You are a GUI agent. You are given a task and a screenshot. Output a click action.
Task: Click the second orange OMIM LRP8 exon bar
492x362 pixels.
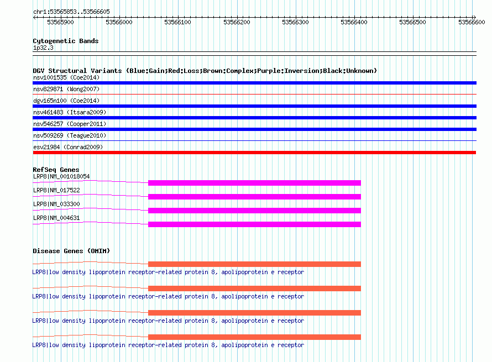(x=254, y=288)
